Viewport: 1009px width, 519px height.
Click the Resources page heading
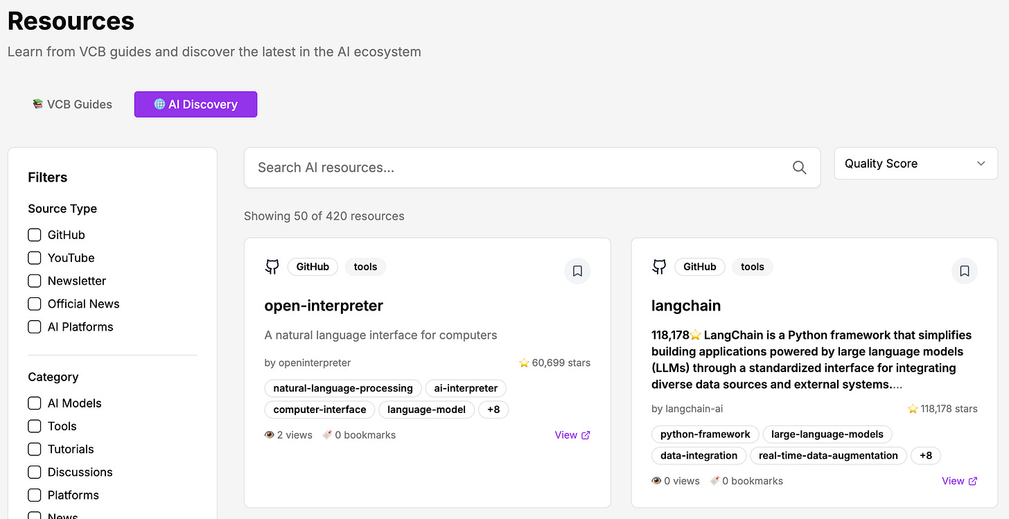pos(71,21)
